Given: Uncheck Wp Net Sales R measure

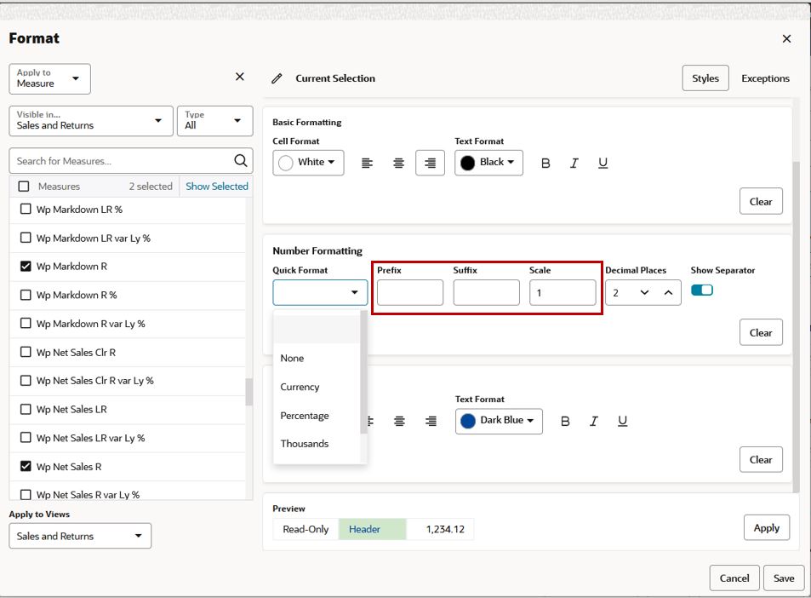Looking at the screenshot, I should (x=26, y=466).
